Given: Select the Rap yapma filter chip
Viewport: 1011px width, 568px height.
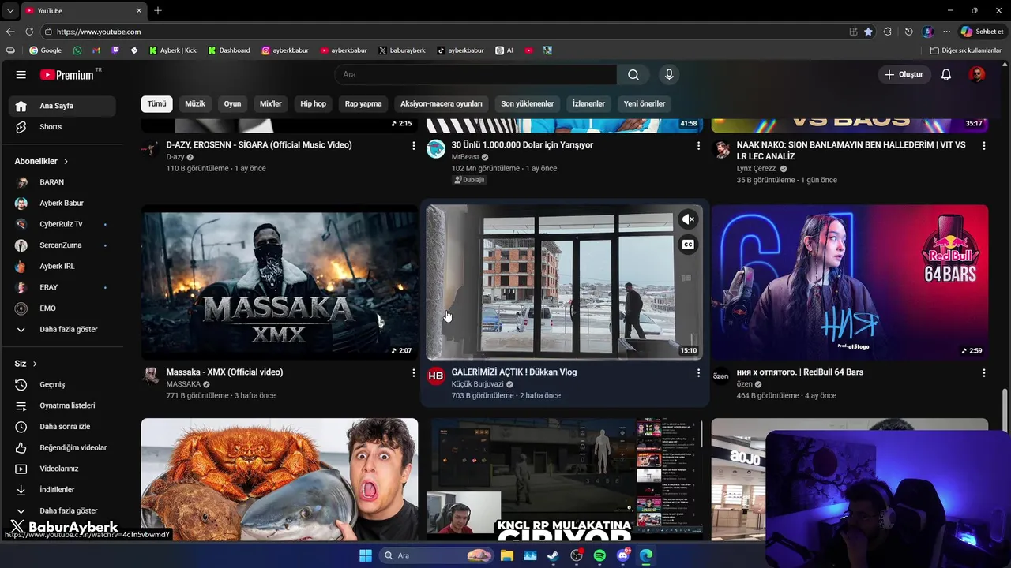Looking at the screenshot, I should 363,103.
